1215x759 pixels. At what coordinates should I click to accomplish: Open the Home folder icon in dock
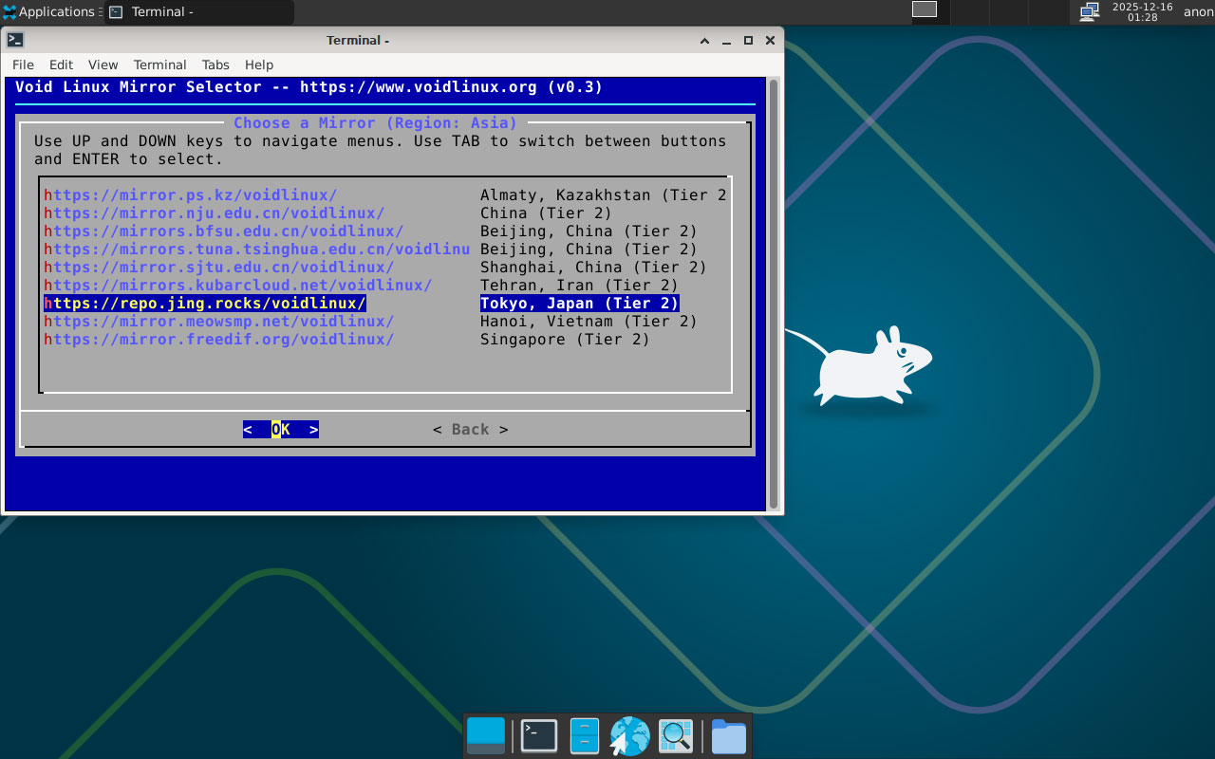pyautogui.click(x=728, y=736)
